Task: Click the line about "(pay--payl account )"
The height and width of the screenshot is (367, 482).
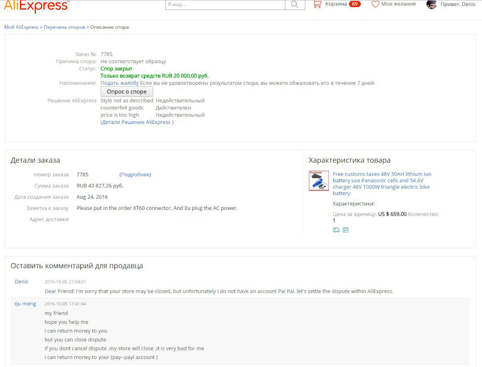Action: click(x=101, y=357)
